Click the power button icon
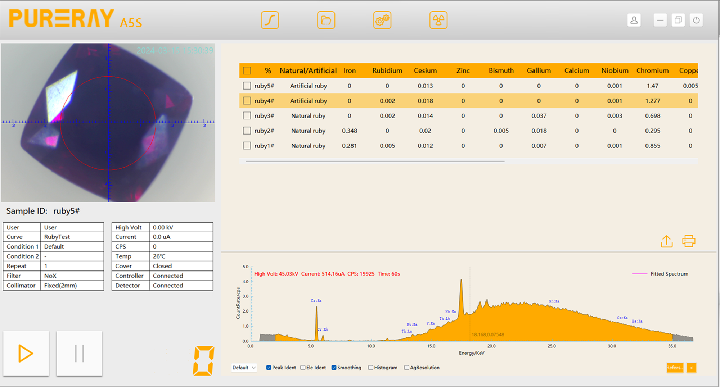The width and height of the screenshot is (720, 387). tap(696, 20)
